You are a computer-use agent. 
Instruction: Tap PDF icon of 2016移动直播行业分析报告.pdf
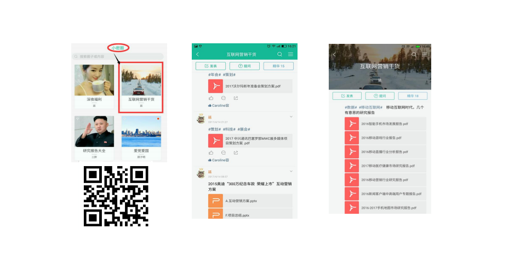352,152
